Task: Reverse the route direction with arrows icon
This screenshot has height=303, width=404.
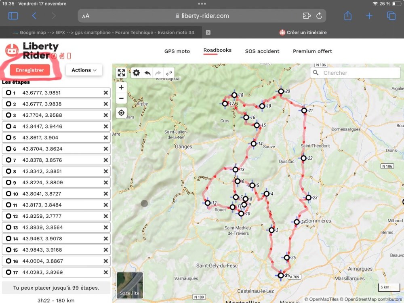Action: 169,73
